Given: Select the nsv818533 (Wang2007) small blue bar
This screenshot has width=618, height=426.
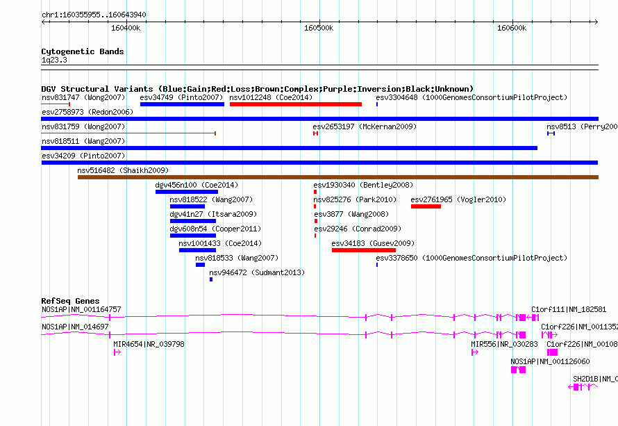Looking at the screenshot, I should point(200,265).
